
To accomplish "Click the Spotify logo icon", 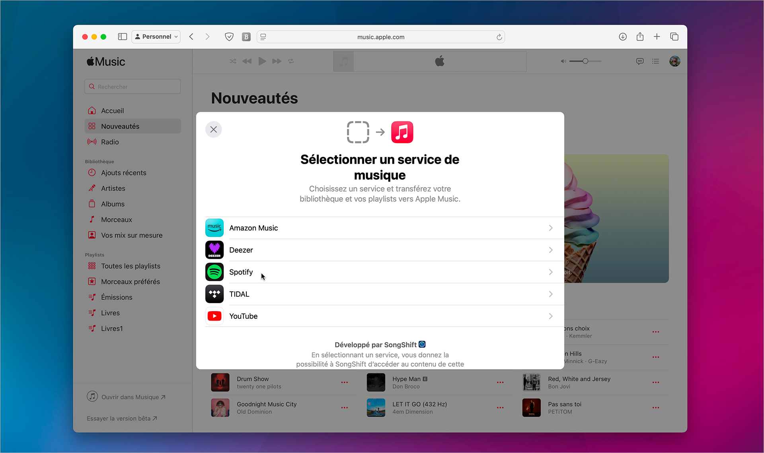I will [x=214, y=272].
